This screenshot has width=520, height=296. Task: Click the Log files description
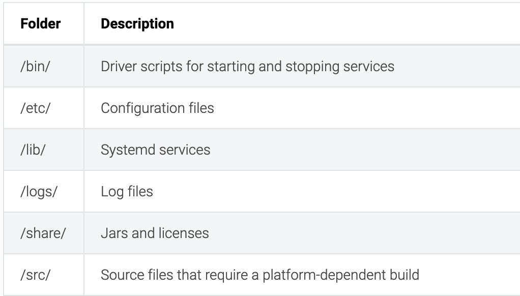[127, 192]
